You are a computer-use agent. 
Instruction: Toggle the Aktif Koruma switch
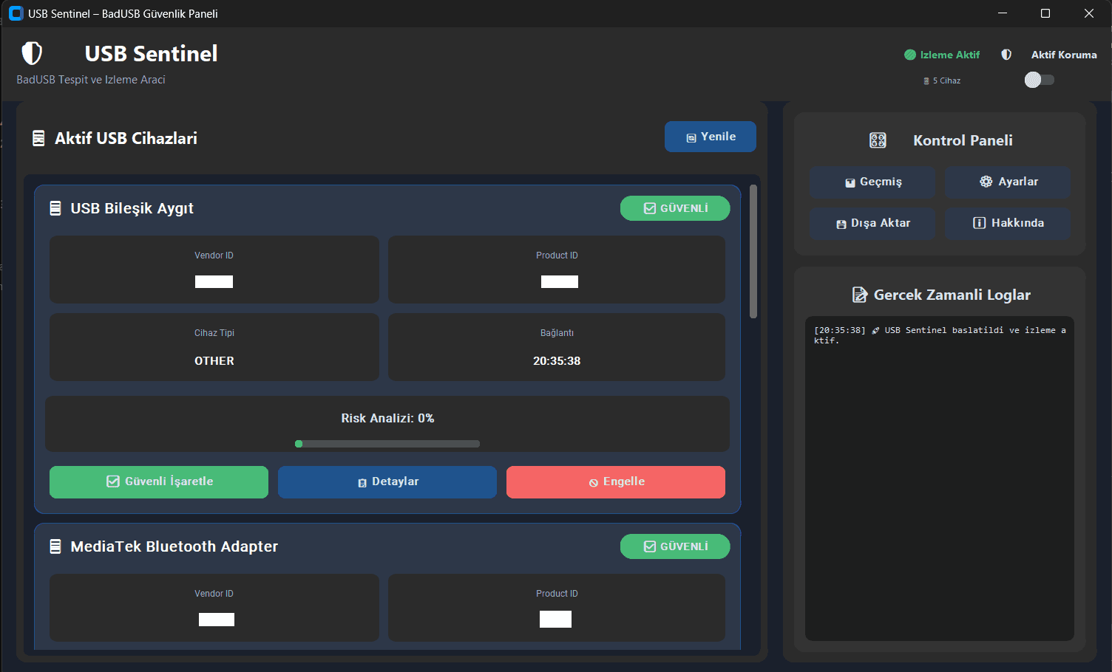click(1040, 80)
